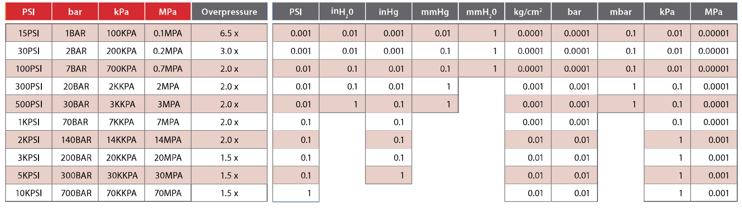The image size is (742, 209).
Task: Select the red kPa header cell
Action: 122,12
